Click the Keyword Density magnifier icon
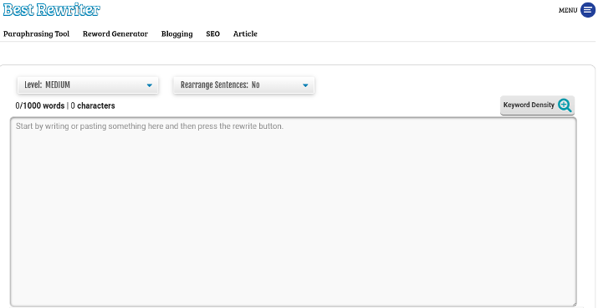Screen dimensions: 598x308 pyautogui.click(x=565, y=105)
